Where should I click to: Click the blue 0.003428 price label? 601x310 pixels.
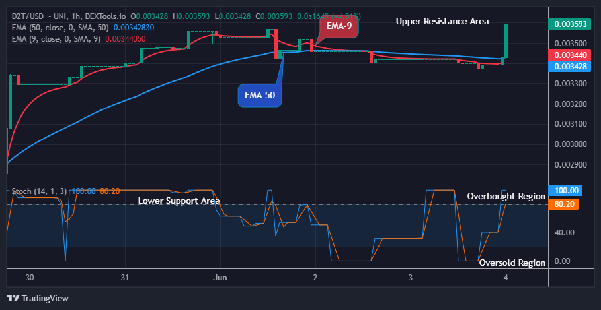point(568,66)
